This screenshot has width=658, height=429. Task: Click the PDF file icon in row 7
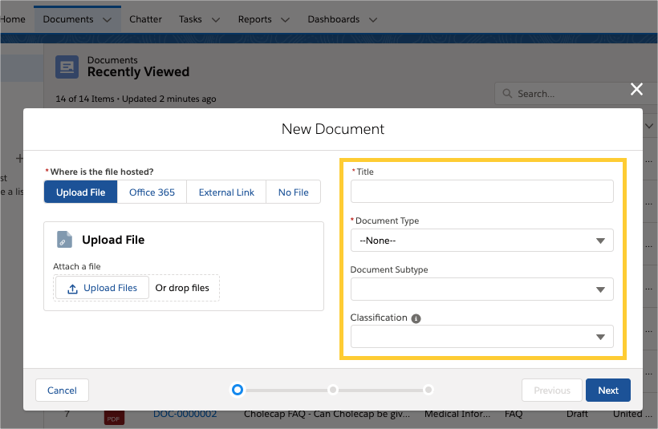[x=115, y=416]
